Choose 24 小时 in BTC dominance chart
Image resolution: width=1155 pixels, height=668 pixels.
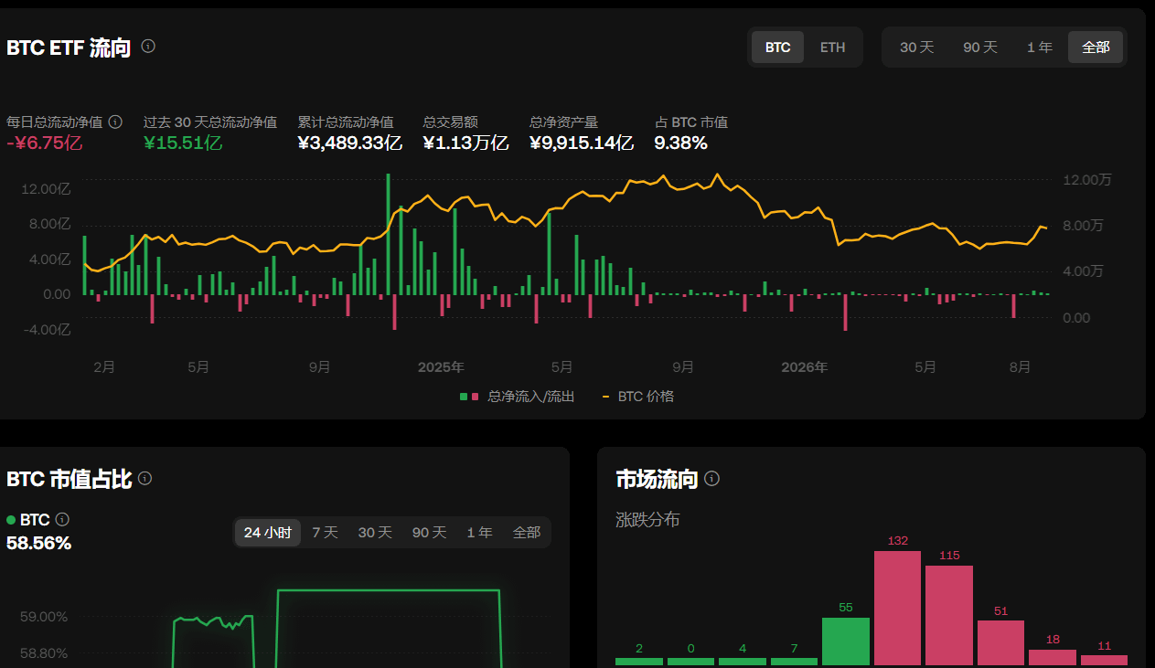[x=268, y=533]
